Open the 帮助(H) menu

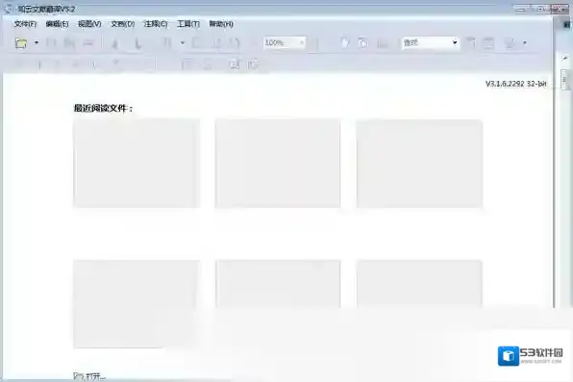tap(221, 24)
